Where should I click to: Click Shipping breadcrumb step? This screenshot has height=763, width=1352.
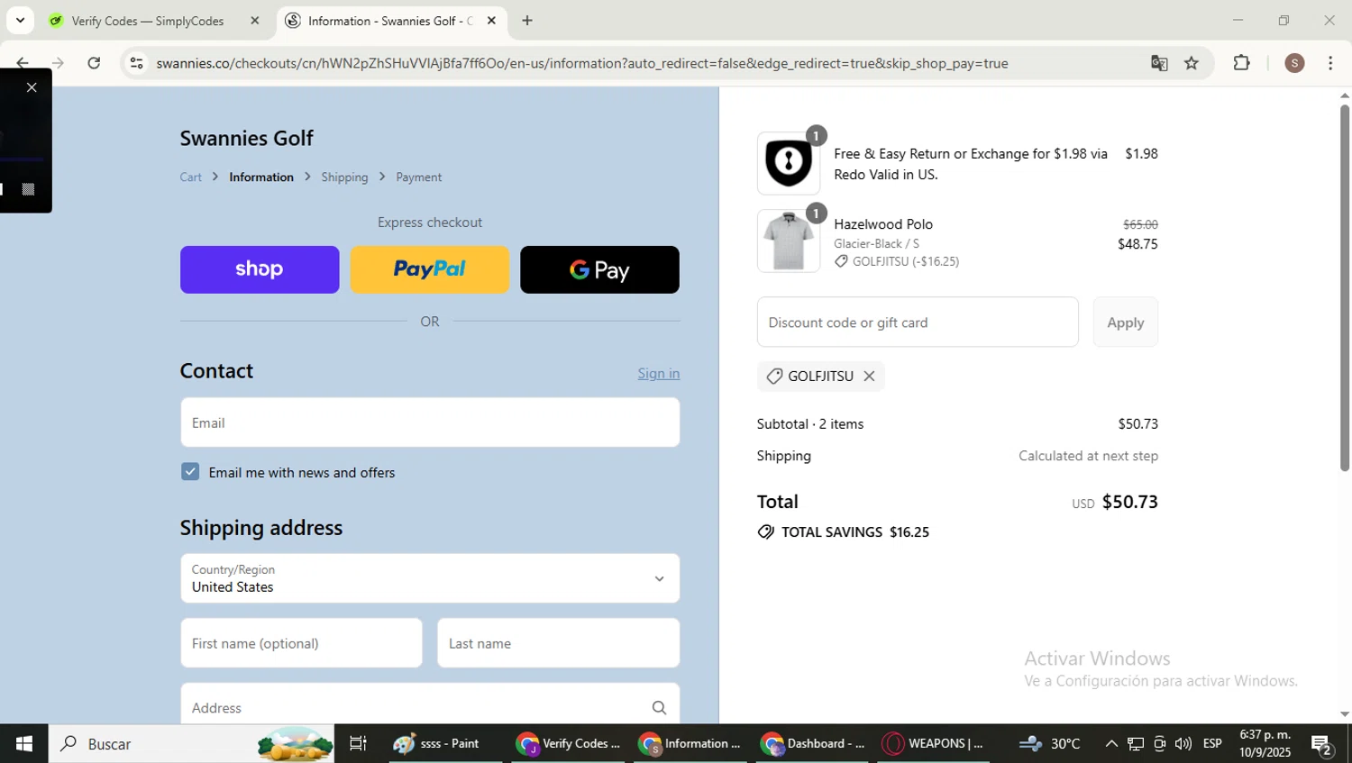pos(344,177)
